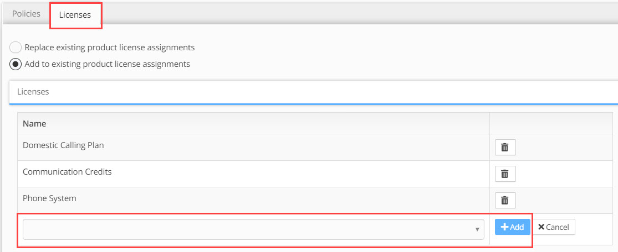This screenshot has height=252, width=618.
Task: Click the plus icon on the Add button
Action: [504, 227]
